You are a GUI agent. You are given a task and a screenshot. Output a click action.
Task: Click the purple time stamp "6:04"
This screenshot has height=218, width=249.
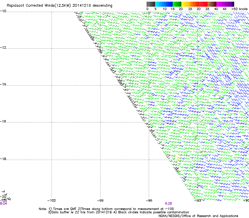(3, 204)
